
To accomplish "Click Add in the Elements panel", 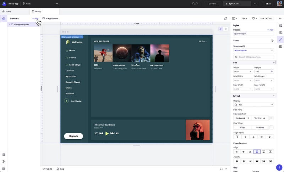I will (x=35, y=18).
